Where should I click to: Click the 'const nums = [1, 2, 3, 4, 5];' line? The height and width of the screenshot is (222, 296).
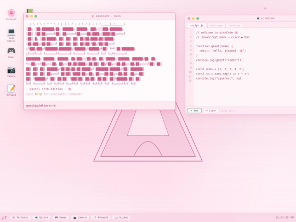pos(220,69)
